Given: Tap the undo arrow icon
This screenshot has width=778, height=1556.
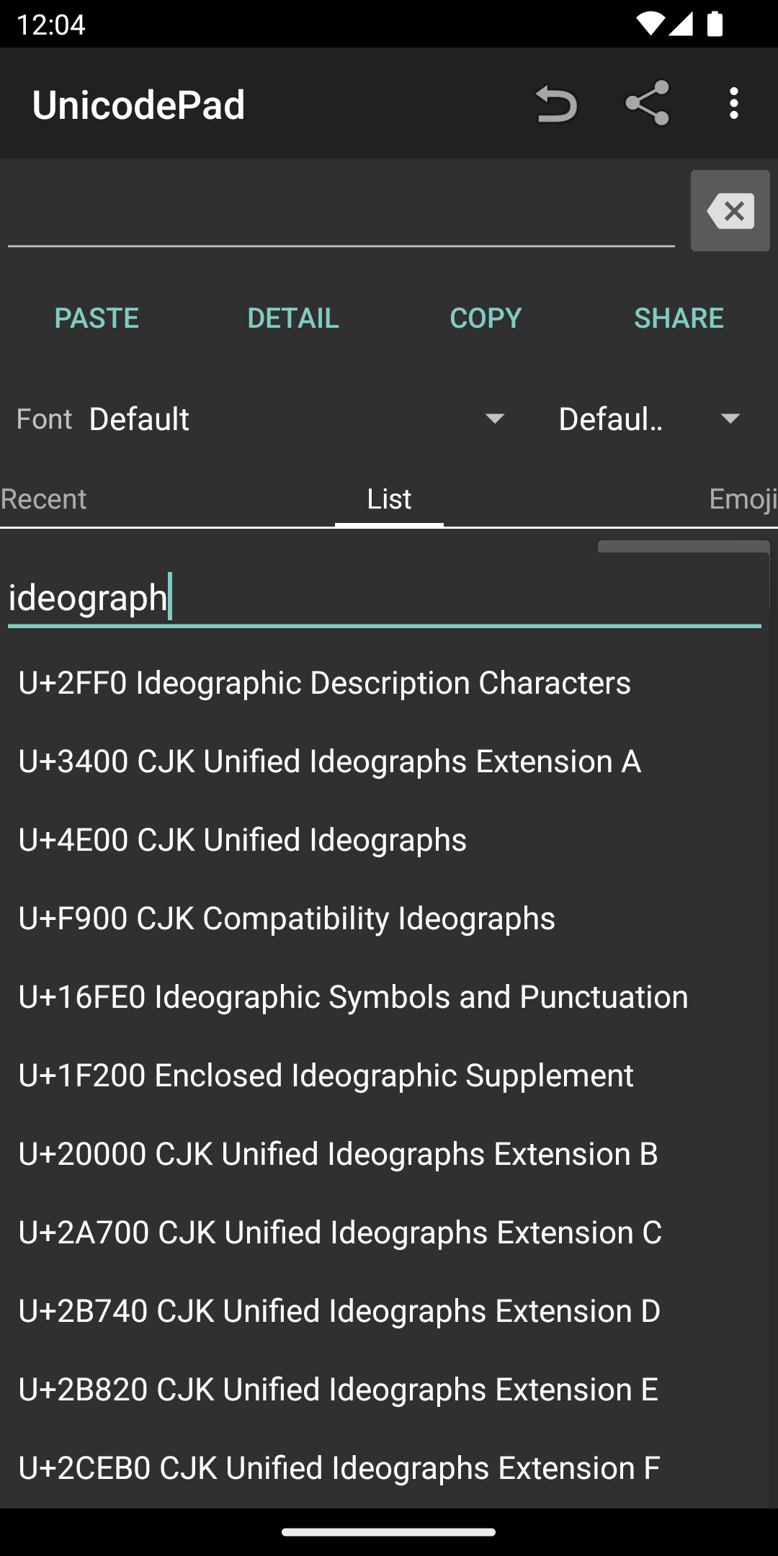Looking at the screenshot, I should pyautogui.click(x=555, y=104).
